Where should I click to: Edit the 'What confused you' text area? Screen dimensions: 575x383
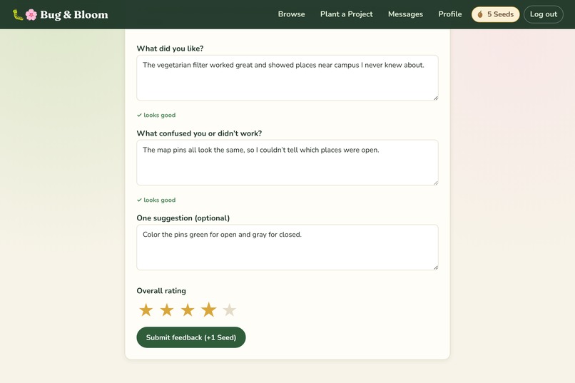point(287,163)
